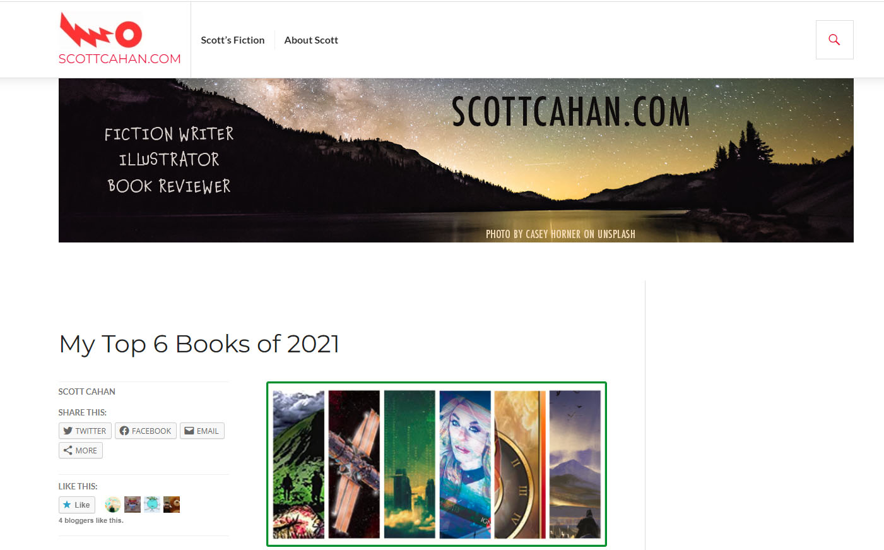This screenshot has width=884, height=550.
Task: Like this post with the star button
Action: 77,505
